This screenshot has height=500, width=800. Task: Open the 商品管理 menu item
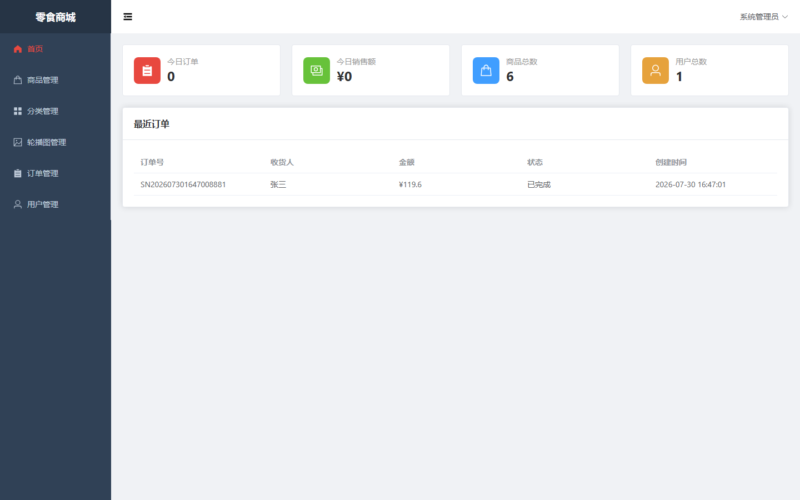click(56, 80)
